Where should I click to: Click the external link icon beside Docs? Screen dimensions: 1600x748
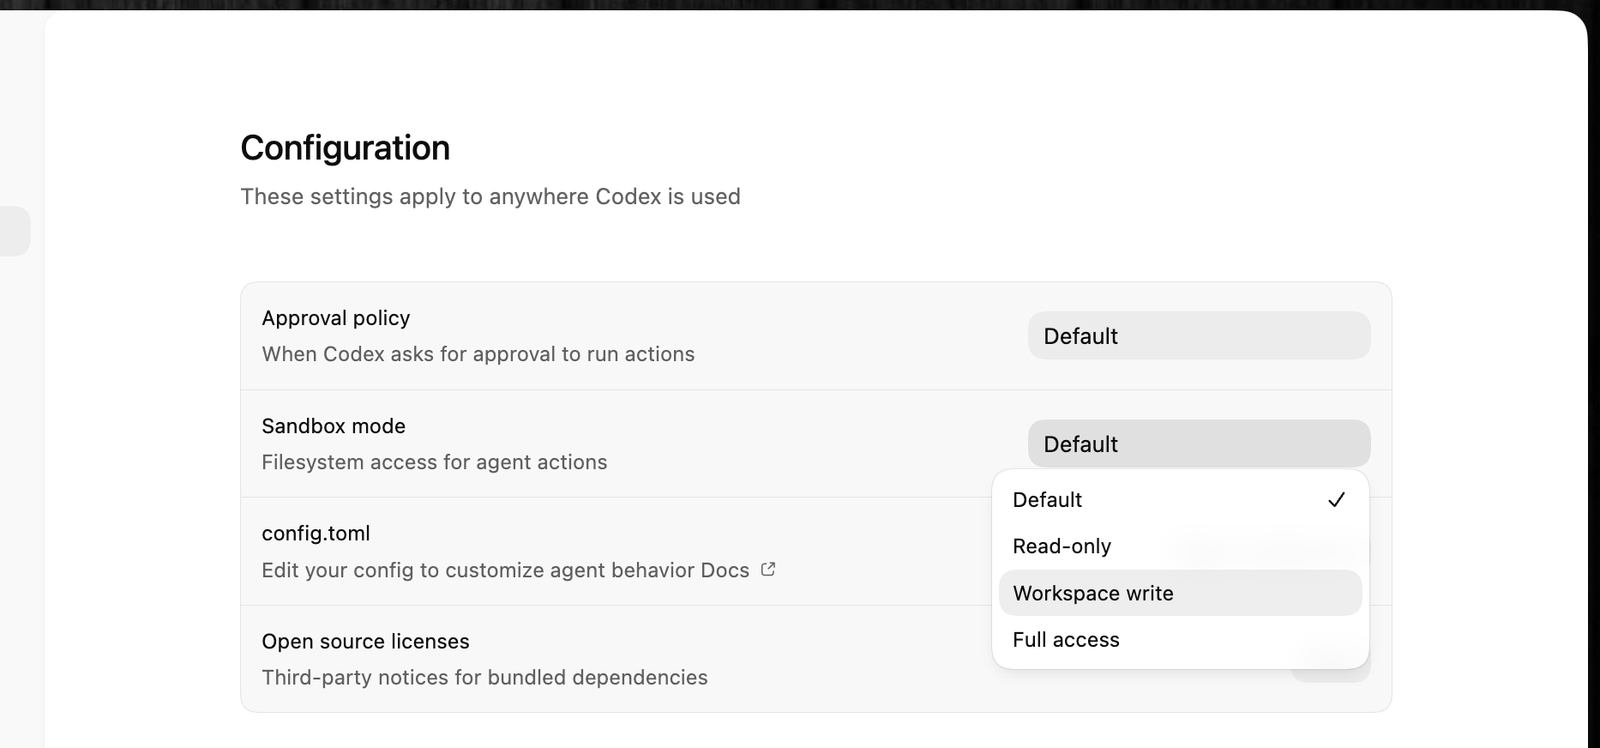(768, 570)
